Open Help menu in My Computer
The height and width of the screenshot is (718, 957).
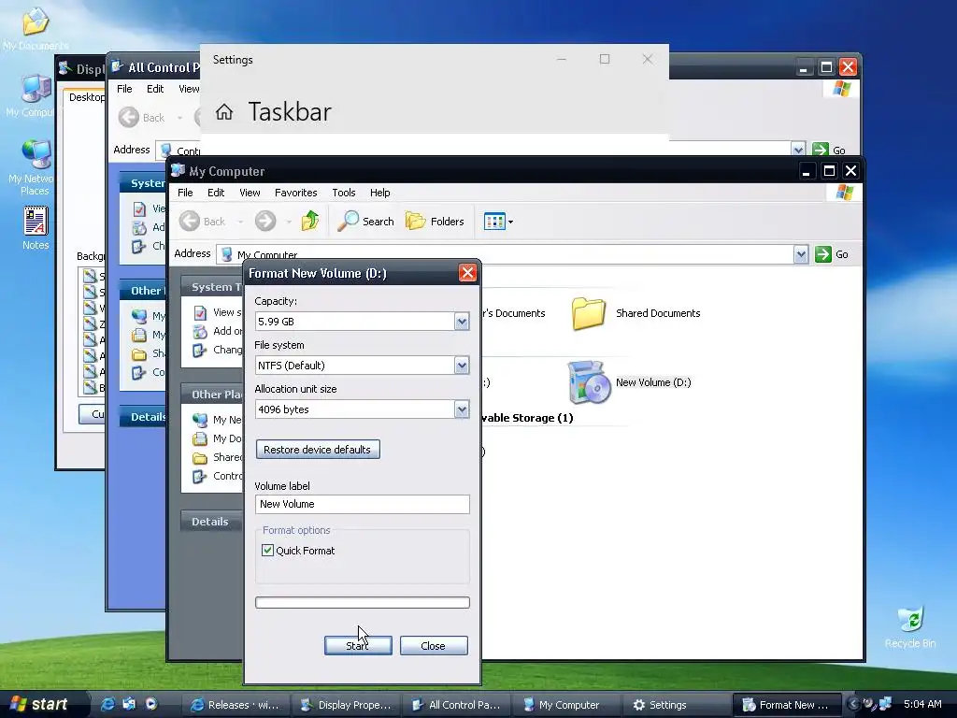pyautogui.click(x=379, y=193)
